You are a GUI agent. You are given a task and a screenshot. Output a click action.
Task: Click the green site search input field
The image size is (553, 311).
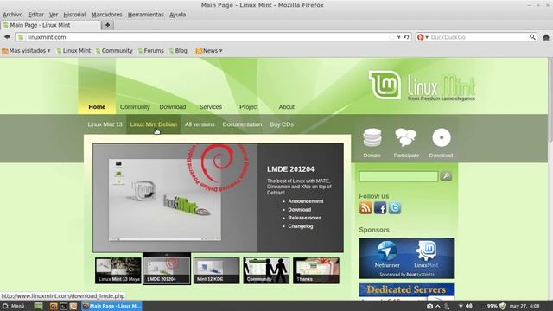(x=398, y=176)
